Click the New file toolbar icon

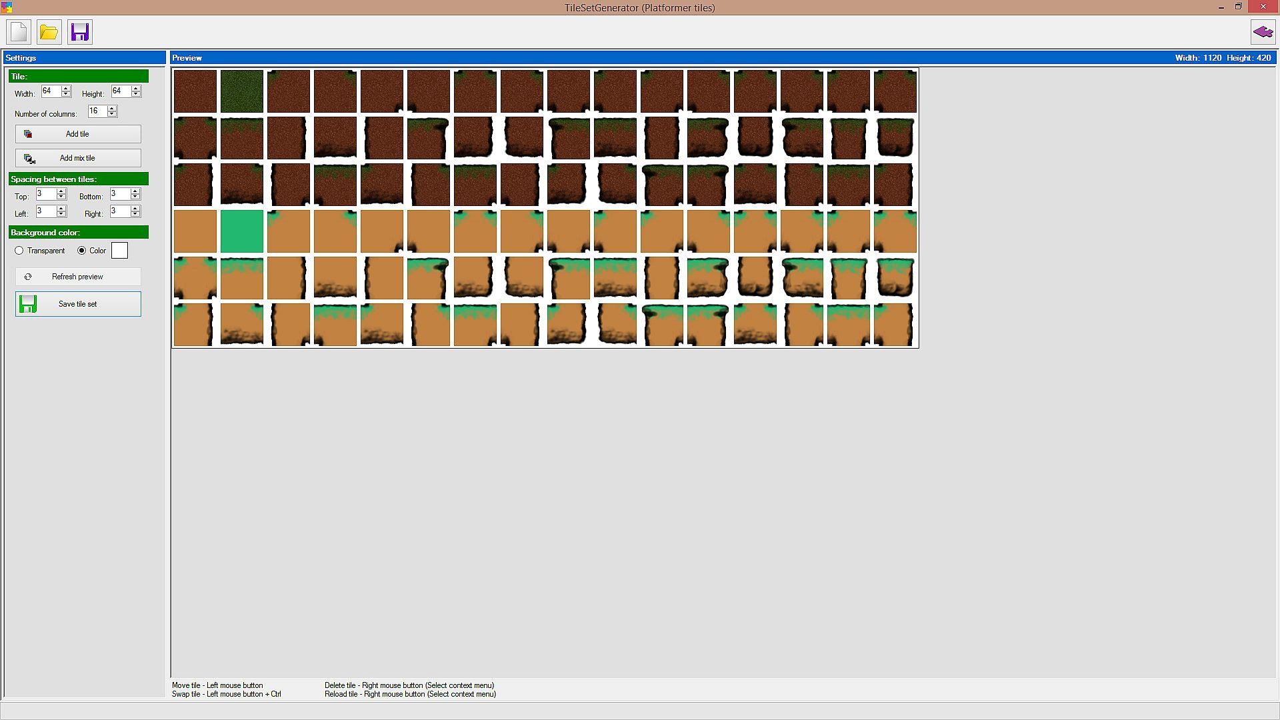19,32
